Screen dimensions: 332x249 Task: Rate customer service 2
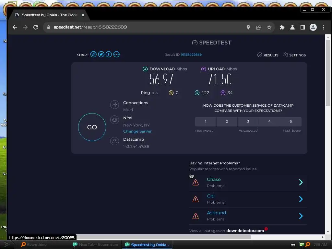227,122
